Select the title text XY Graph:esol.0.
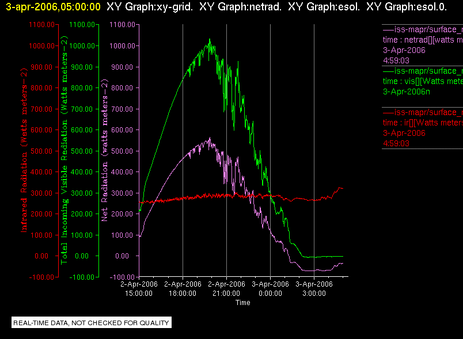463x339 pixels. [x=407, y=6]
